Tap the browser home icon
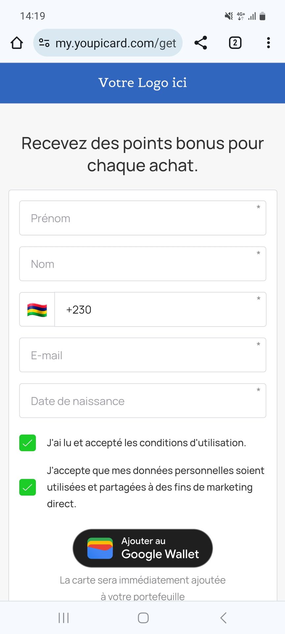The width and height of the screenshot is (285, 634). click(x=16, y=43)
